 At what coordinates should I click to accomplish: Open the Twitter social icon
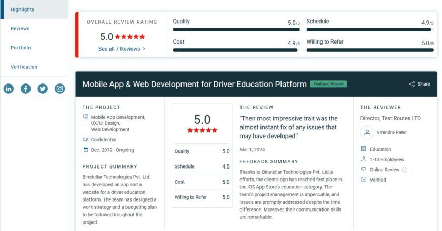pos(43,89)
